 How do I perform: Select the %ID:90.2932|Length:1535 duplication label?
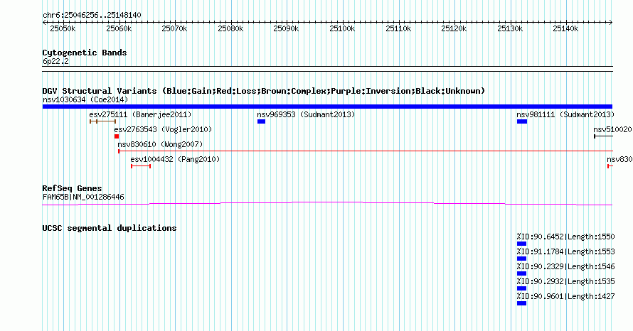click(x=565, y=281)
